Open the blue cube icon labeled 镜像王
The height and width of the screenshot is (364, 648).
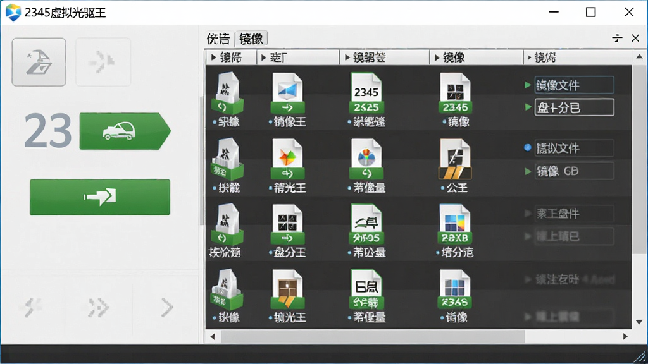(288, 94)
